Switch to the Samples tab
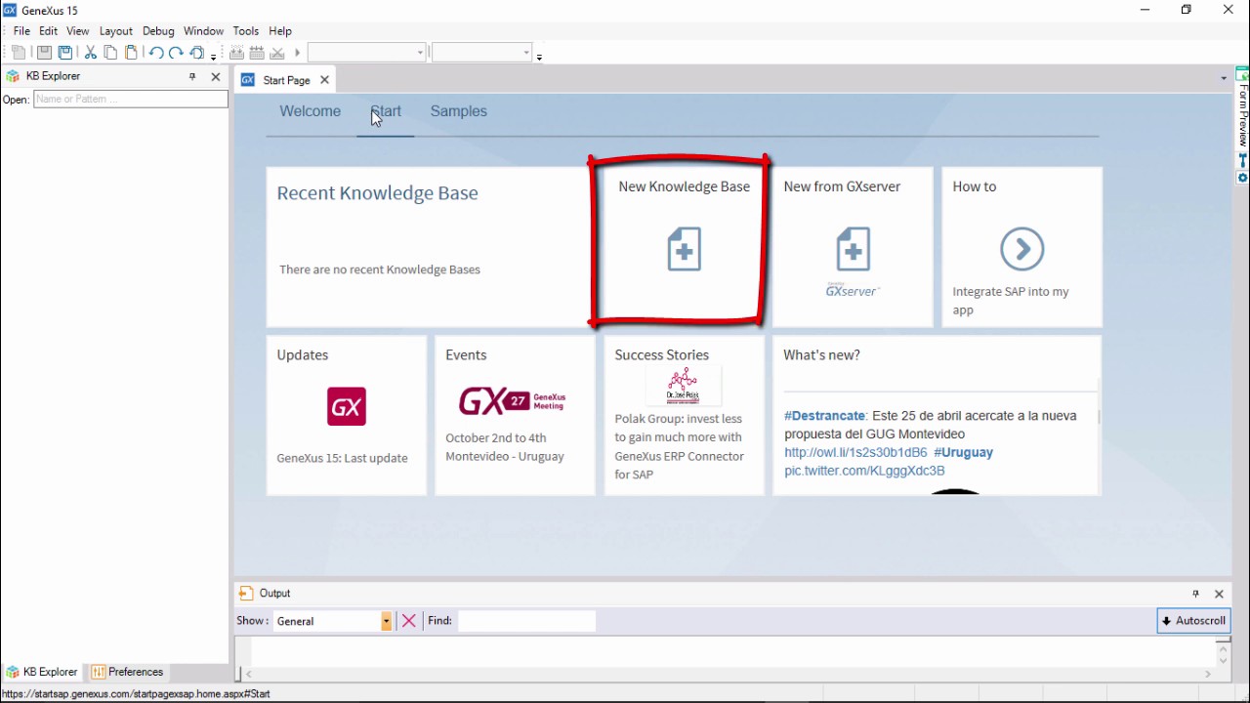The width and height of the screenshot is (1250, 703). (459, 111)
